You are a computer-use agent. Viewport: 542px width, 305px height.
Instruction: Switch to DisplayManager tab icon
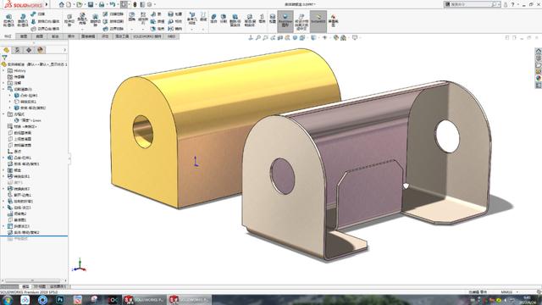point(40,50)
